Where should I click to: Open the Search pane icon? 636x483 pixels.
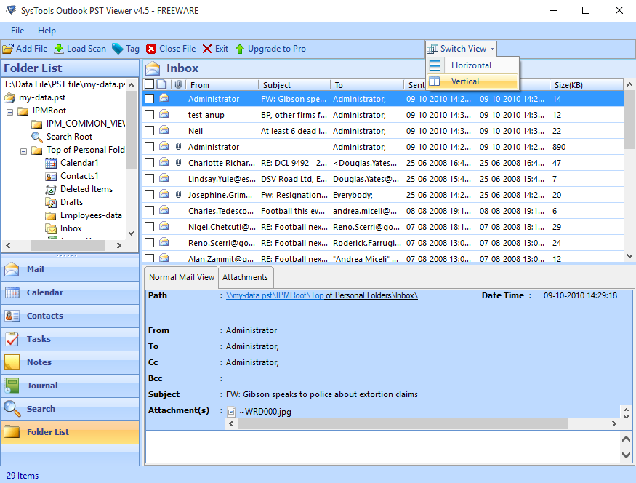pos(12,409)
